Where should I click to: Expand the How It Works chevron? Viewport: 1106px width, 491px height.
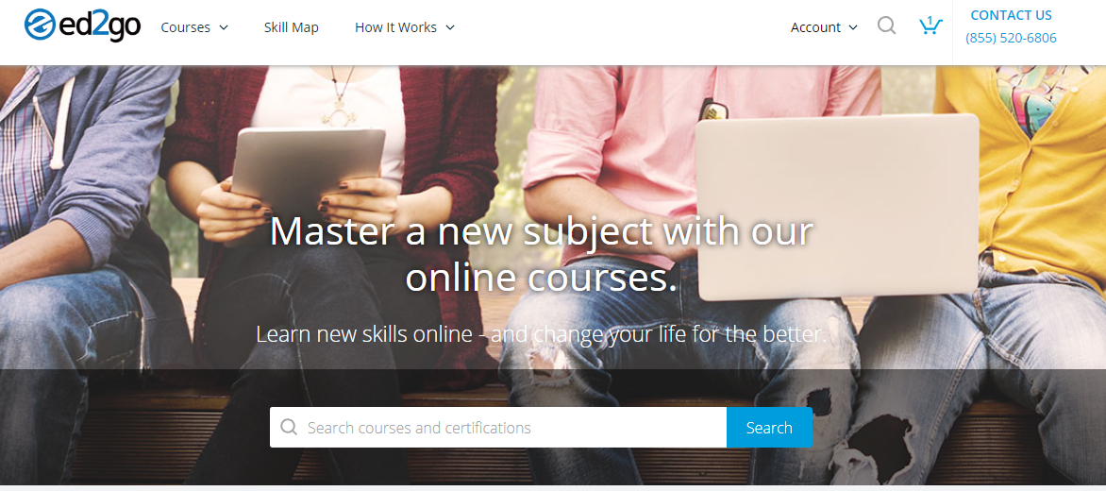(450, 27)
